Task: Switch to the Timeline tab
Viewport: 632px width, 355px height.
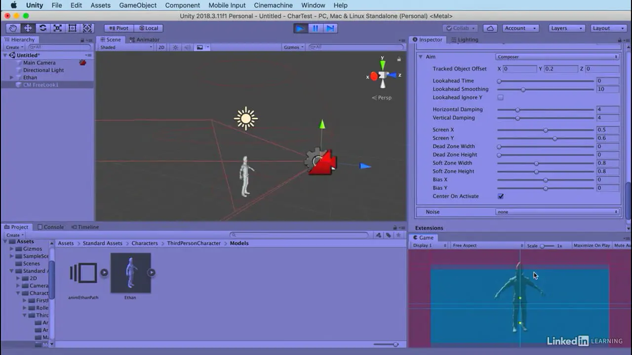Action: (85, 227)
